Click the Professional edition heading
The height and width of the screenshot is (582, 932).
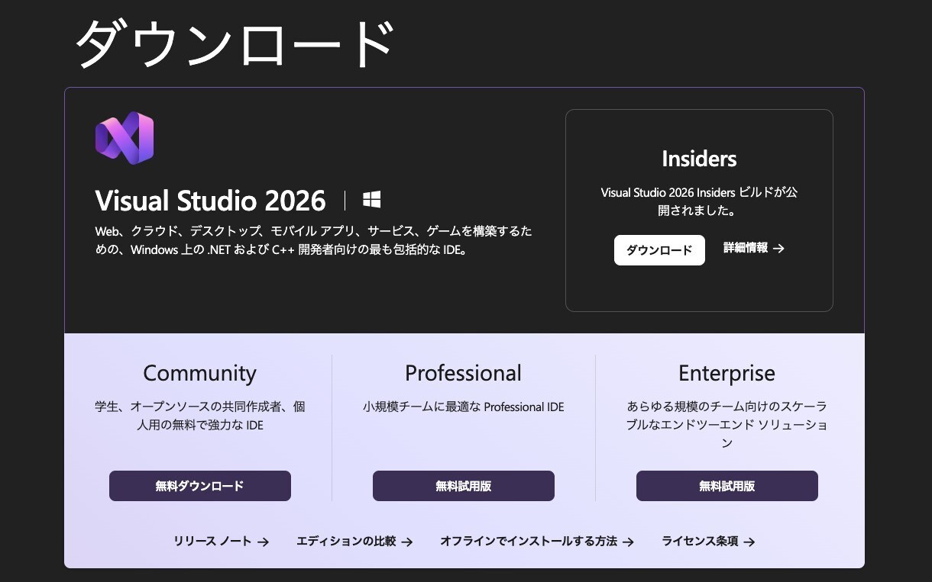point(464,373)
